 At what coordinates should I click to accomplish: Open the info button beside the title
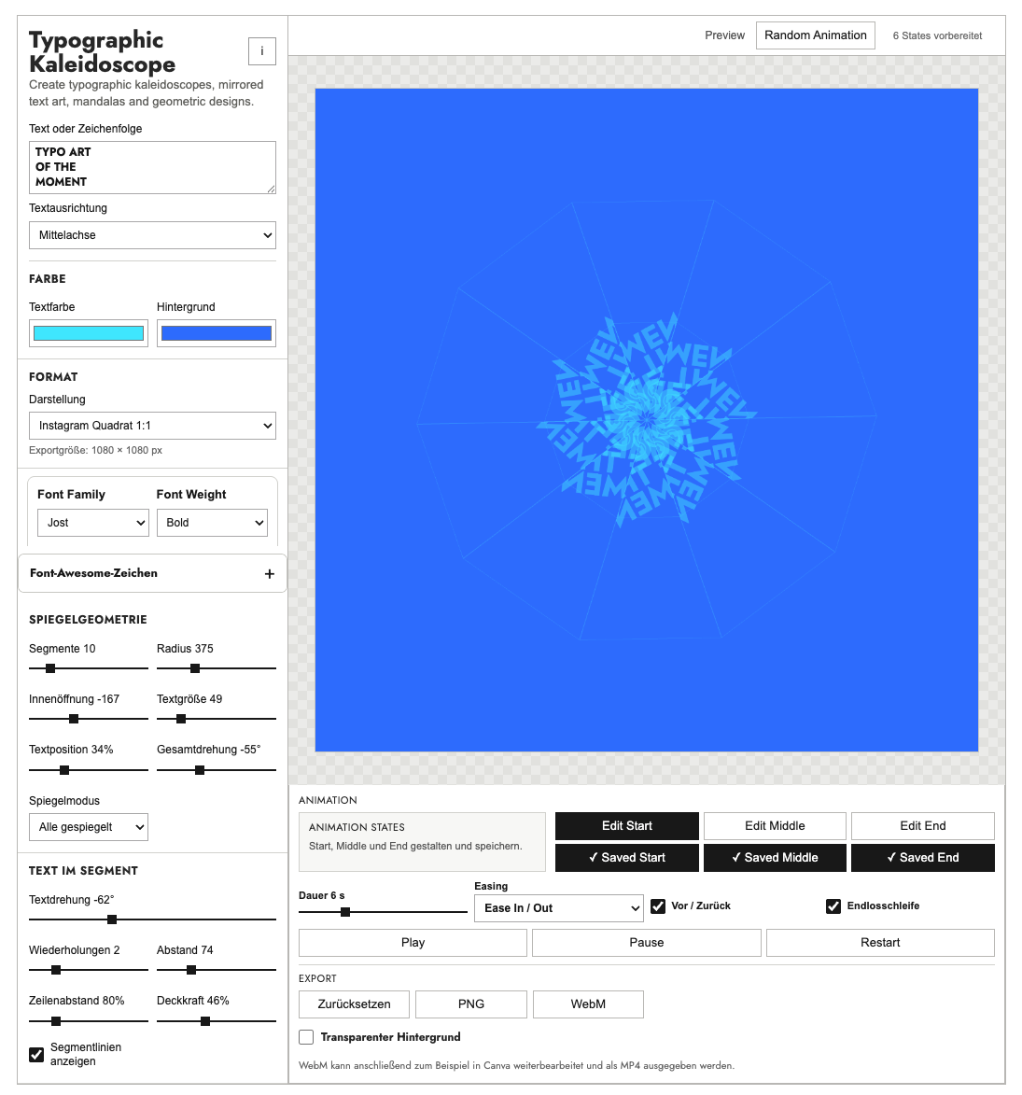tap(261, 51)
